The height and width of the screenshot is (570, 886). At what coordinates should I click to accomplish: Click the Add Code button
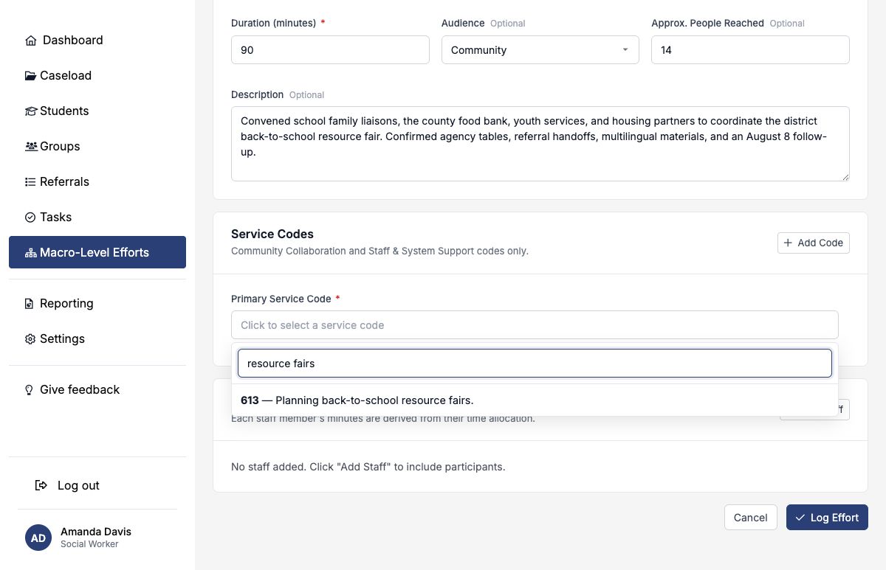point(814,243)
